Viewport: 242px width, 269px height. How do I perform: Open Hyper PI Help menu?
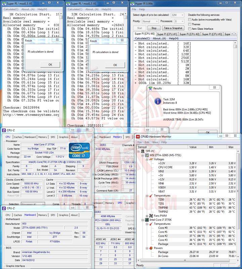point(142,9)
